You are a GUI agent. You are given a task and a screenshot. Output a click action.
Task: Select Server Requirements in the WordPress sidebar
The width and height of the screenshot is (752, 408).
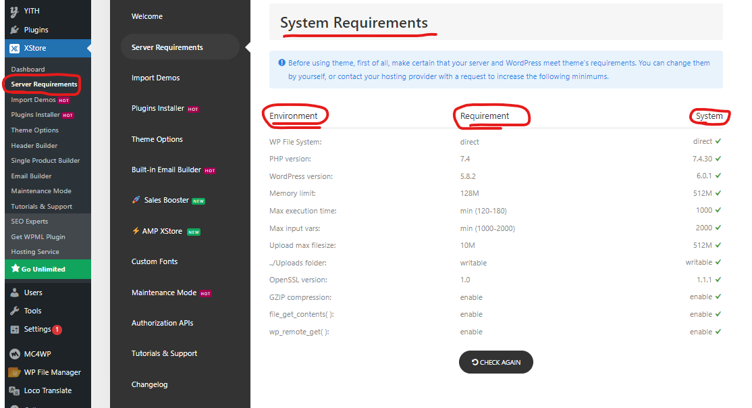pyautogui.click(x=44, y=84)
